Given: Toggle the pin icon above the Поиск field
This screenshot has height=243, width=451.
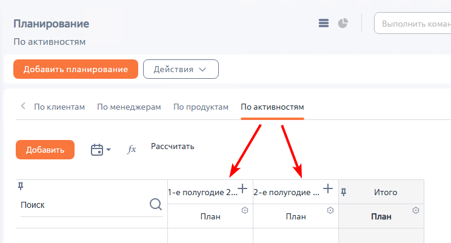Looking at the screenshot, I should pyautogui.click(x=21, y=186).
